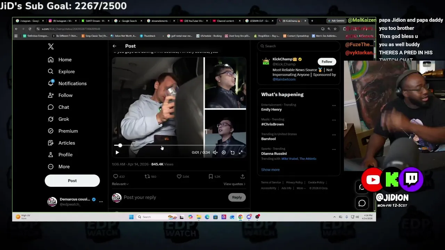
Task: Open the Mike Vrabel, The Athletic link
Action: [299, 159]
